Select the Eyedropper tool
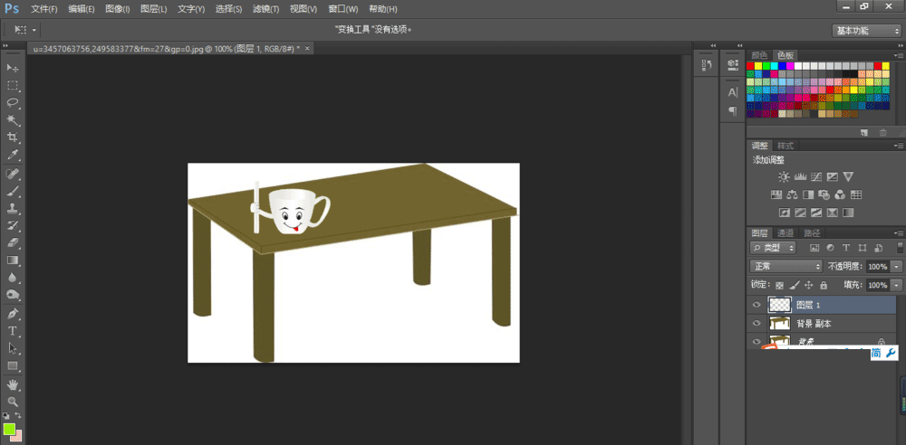This screenshot has width=906, height=445. click(x=13, y=155)
